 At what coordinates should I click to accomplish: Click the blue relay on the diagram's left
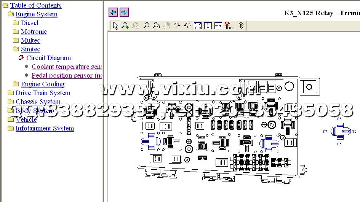tap(150, 141)
